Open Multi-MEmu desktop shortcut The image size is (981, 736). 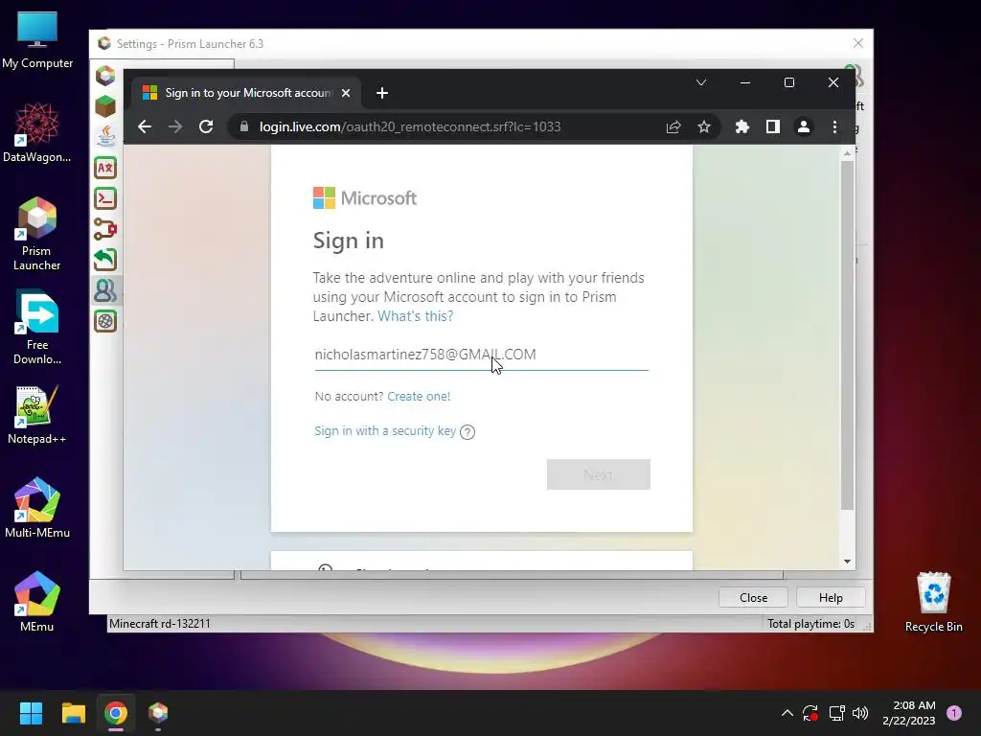point(37,508)
